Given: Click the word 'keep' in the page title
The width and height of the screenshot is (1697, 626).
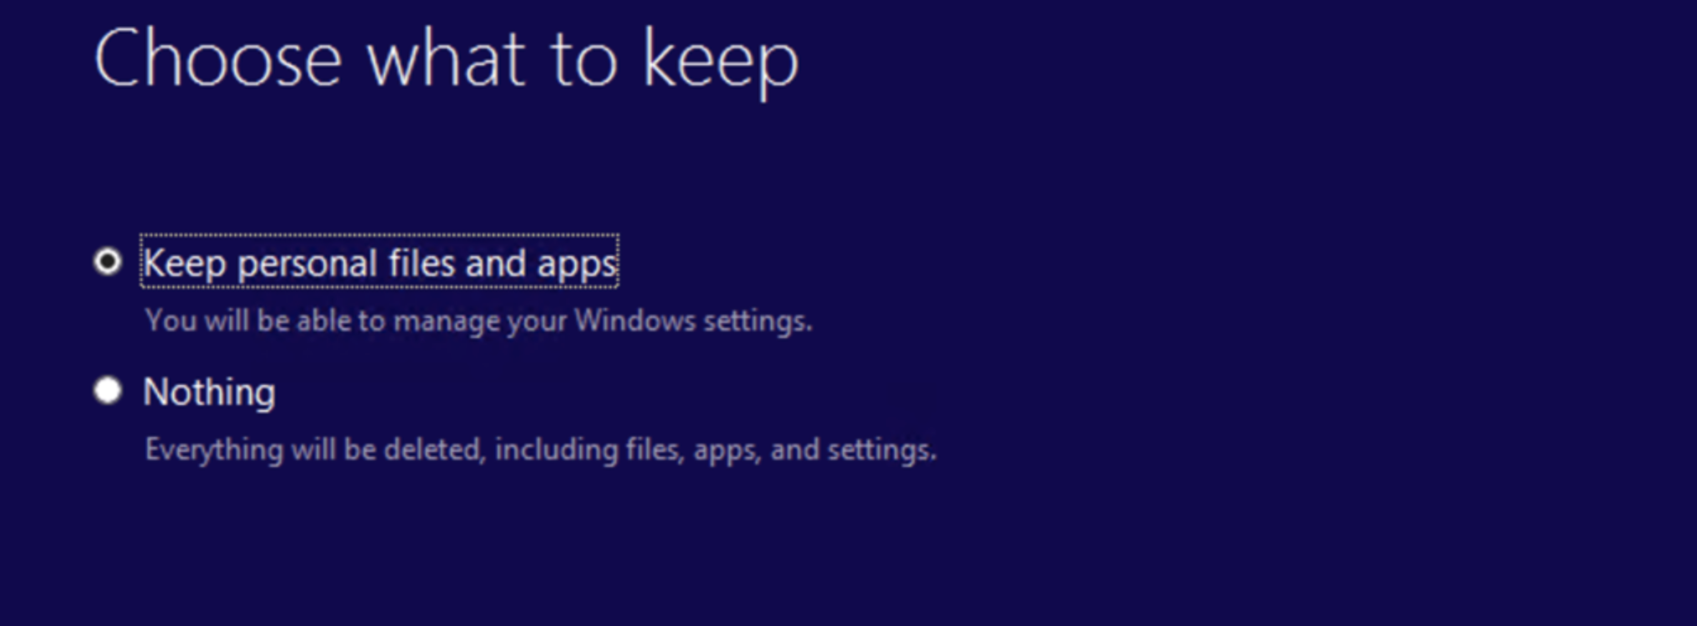Looking at the screenshot, I should click(x=721, y=62).
